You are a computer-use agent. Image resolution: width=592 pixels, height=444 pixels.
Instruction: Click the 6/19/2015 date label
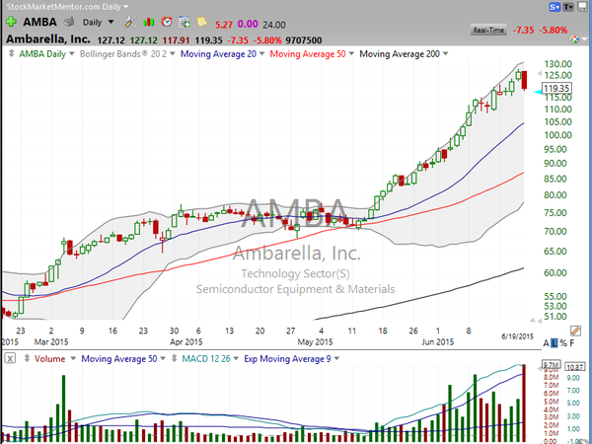517,336
